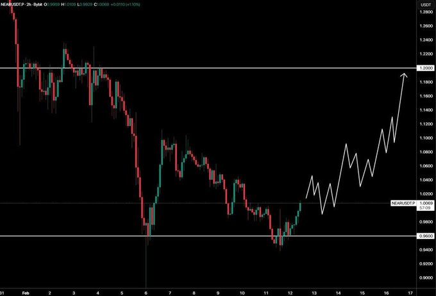Click date 12 on the time axis
Screen dimensions: 436x296
pyautogui.click(x=290, y=292)
